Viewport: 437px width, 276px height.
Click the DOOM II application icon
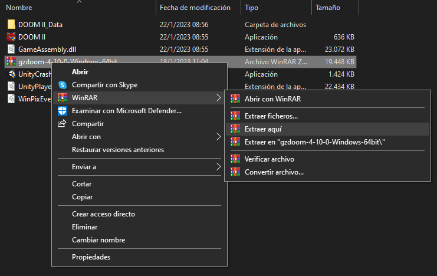[11, 37]
